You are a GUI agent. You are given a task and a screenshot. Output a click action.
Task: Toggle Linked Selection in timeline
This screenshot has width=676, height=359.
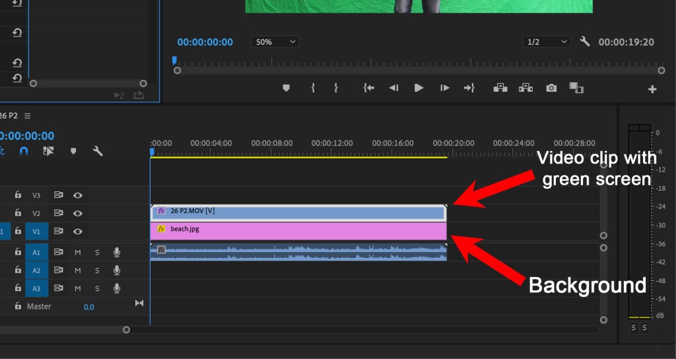pos(48,151)
